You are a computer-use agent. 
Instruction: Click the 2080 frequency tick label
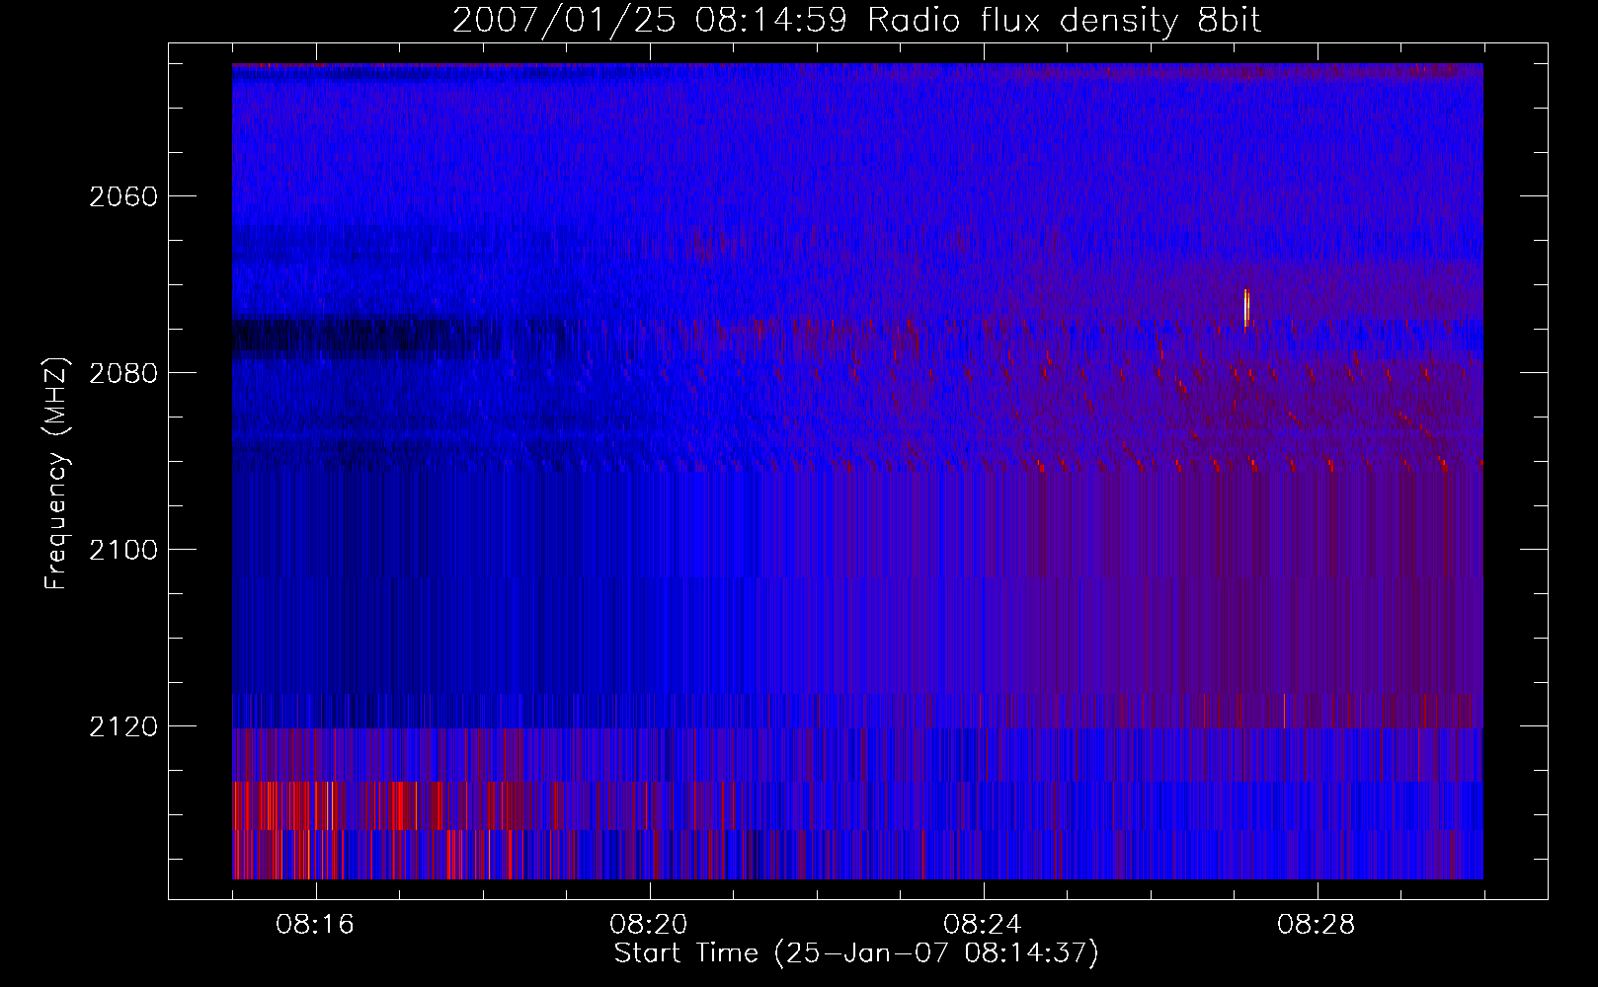click(123, 373)
